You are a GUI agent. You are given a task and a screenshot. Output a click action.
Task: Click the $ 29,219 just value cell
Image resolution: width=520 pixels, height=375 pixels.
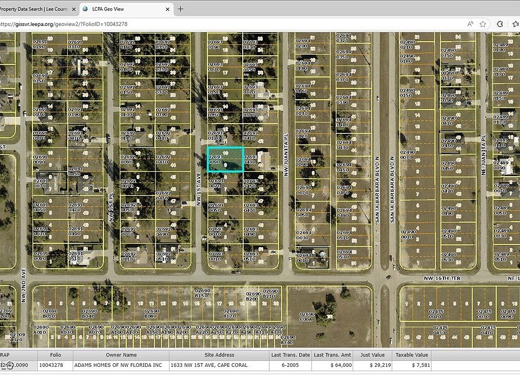pyautogui.click(x=373, y=365)
